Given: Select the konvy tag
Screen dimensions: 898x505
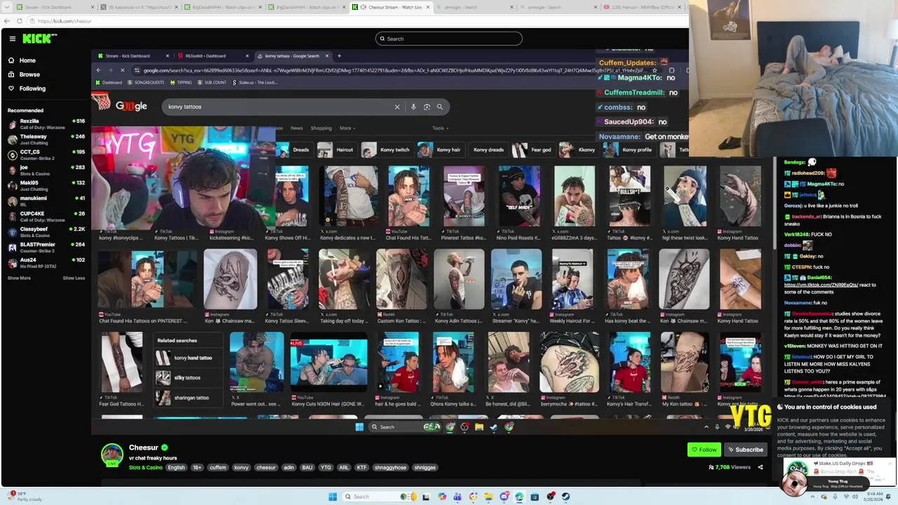Looking at the screenshot, I should click(x=241, y=468).
